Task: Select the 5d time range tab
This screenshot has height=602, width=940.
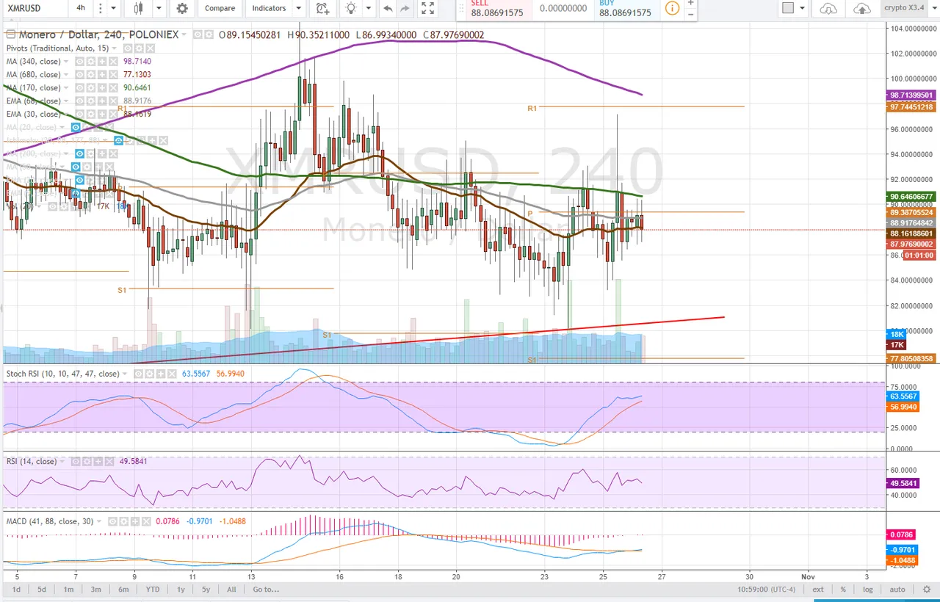Action: 42,589
